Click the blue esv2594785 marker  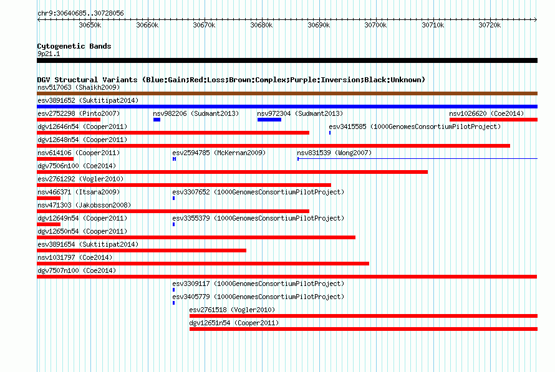coord(174,159)
